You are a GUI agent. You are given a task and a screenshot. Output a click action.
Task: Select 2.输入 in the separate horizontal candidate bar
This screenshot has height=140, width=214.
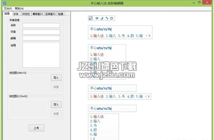(111, 96)
